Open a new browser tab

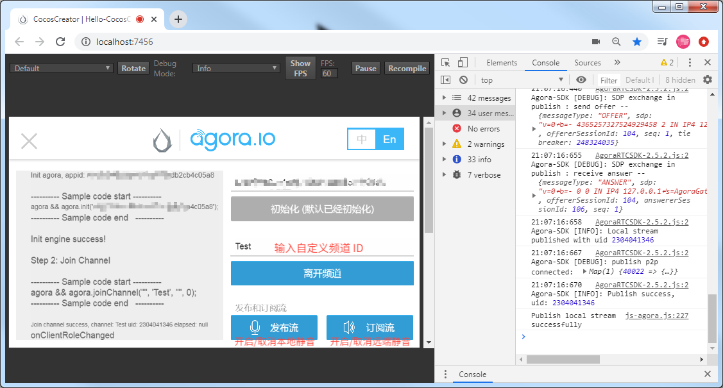pyautogui.click(x=178, y=19)
